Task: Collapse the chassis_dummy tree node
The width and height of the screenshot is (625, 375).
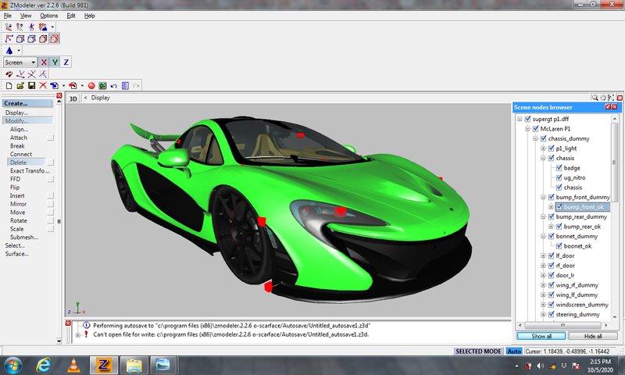Action: pos(535,139)
